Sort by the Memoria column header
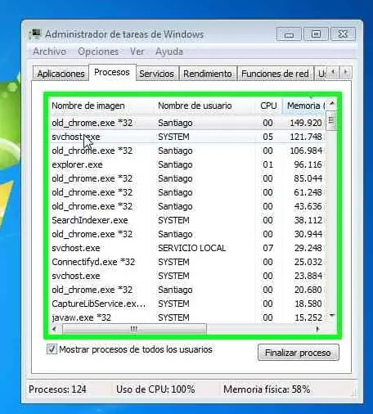Image resolution: width=373 pixels, height=414 pixels. click(304, 106)
